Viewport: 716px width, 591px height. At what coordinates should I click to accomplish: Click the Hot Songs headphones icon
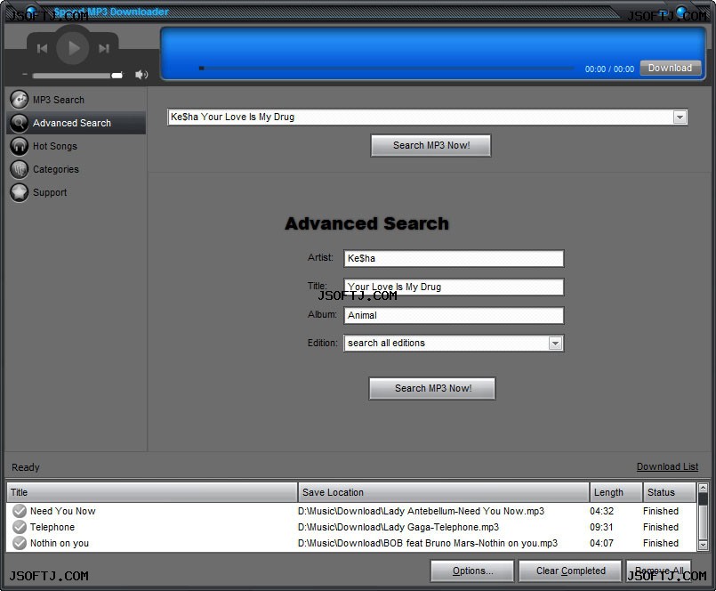pos(20,146)
